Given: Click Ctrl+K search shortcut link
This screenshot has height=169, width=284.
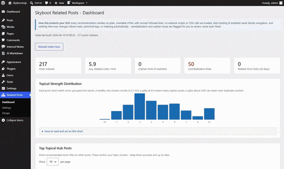Looking at the screenshot, I should (x=38, y=3).
